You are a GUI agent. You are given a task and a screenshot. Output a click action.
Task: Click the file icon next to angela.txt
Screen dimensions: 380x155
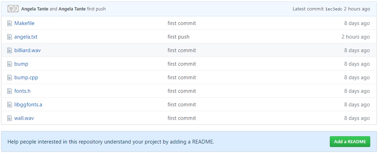(x=9, y=37)
